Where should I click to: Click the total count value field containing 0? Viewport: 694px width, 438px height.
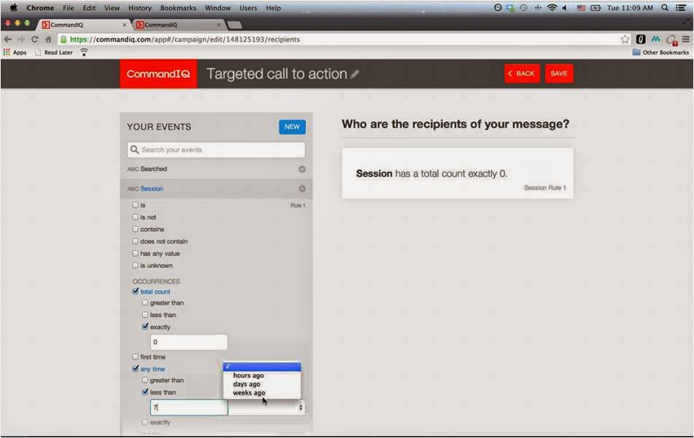[x=189, y=342]
